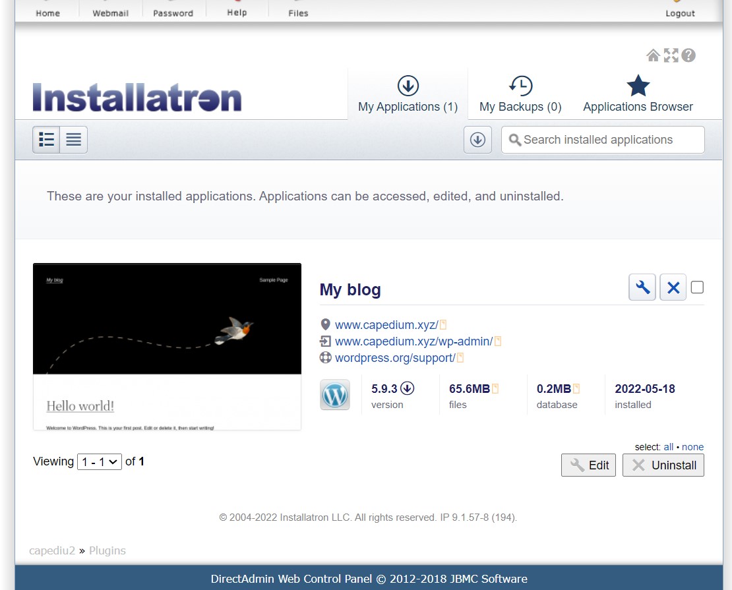This screenshot has height=590, width=732.
Task: Switch to compact list view icon
Action: coord(74,140)
